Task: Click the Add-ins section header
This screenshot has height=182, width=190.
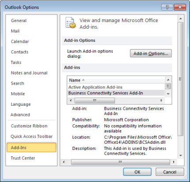Action: coord(117,67)
